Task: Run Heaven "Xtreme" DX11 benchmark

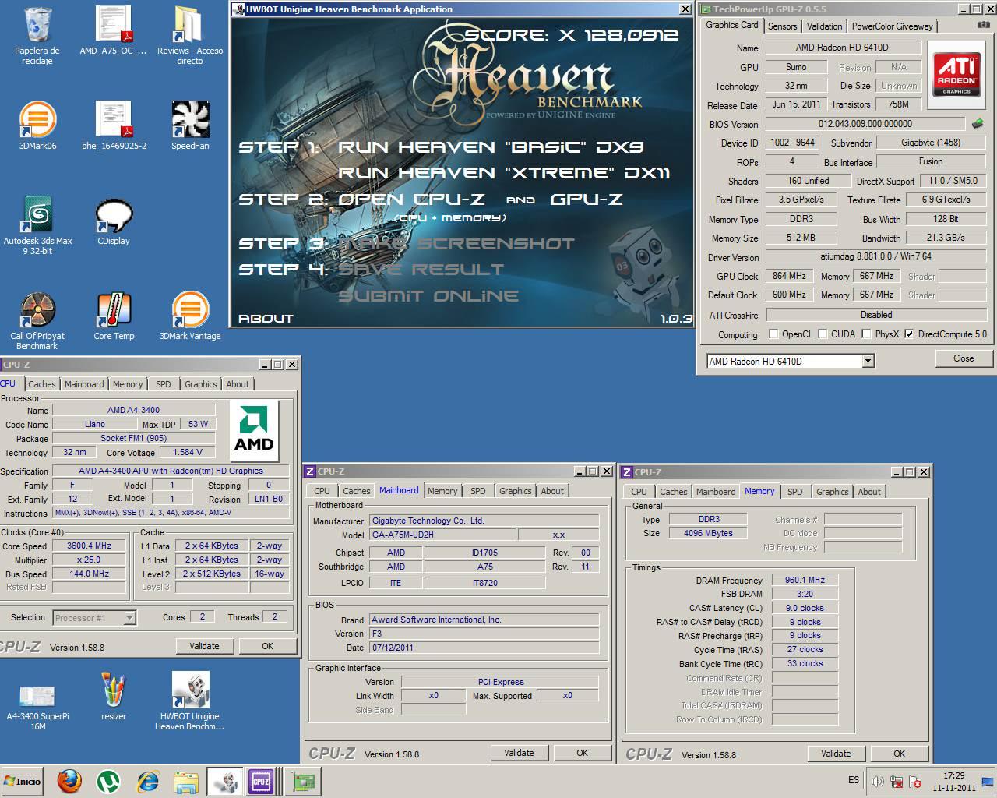Action: [x=504, y=173]
